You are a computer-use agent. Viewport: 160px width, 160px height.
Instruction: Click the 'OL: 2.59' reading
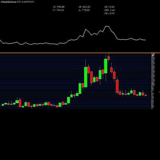point(109,13)
